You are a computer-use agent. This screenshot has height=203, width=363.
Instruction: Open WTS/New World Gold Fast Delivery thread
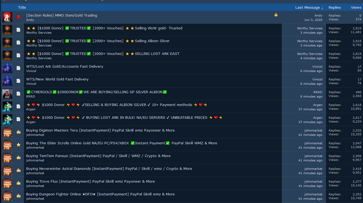pyautogui.click(x=57, y=79)
